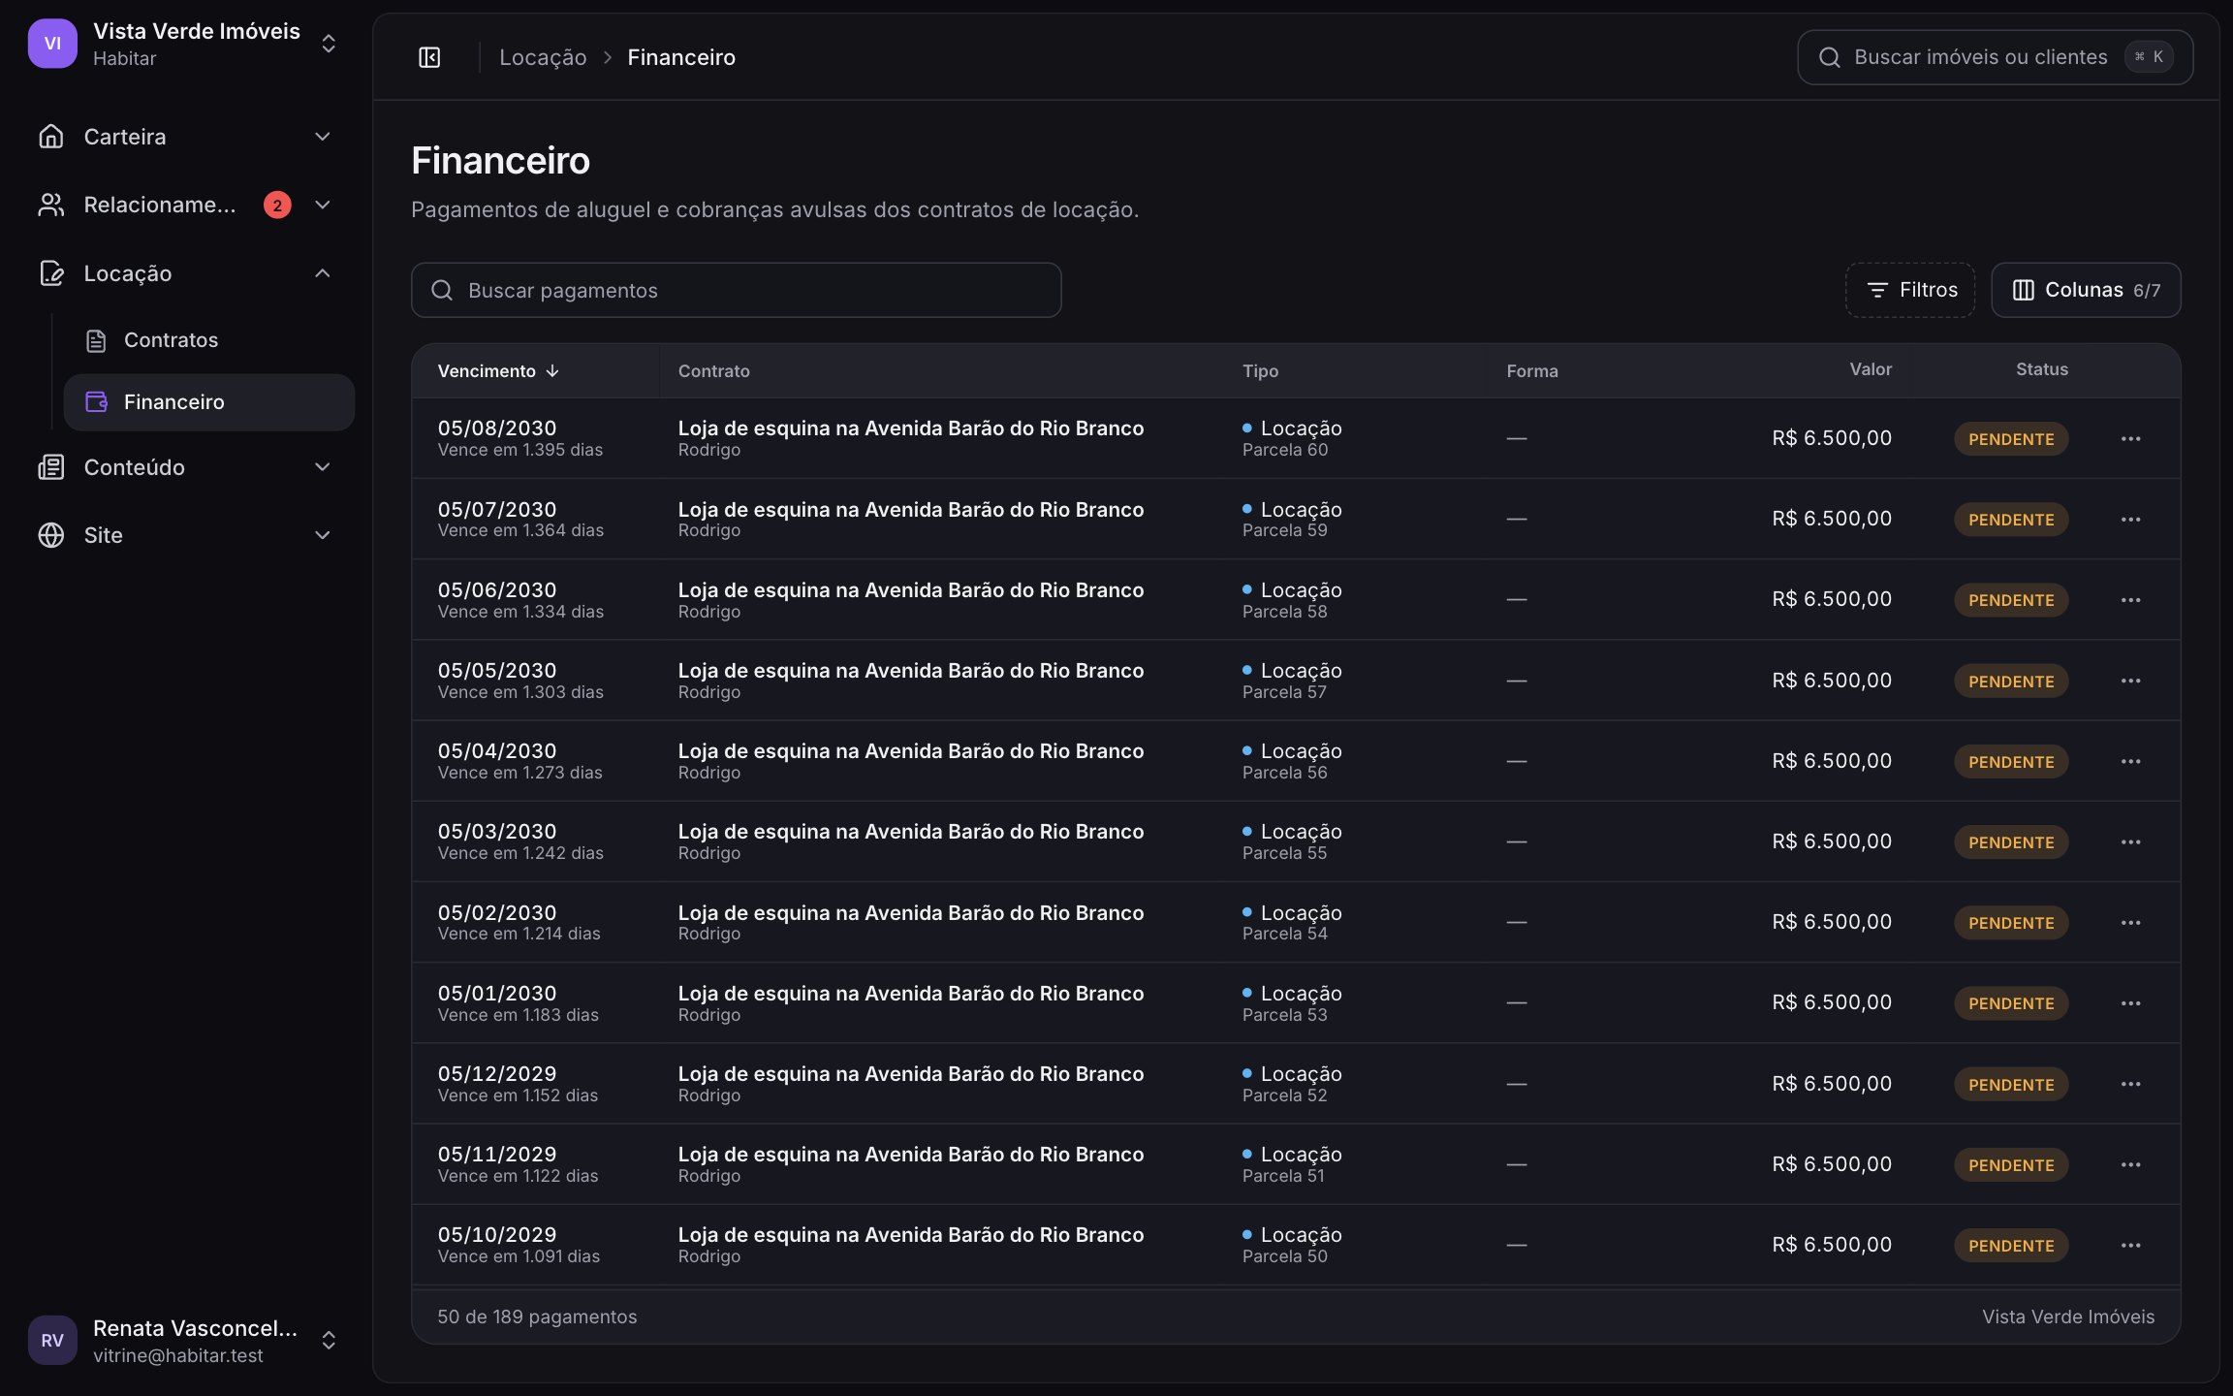Click the red 2 notification badge on Relacionamento
Viewport: 2233px width, 1396px height.
277,205
